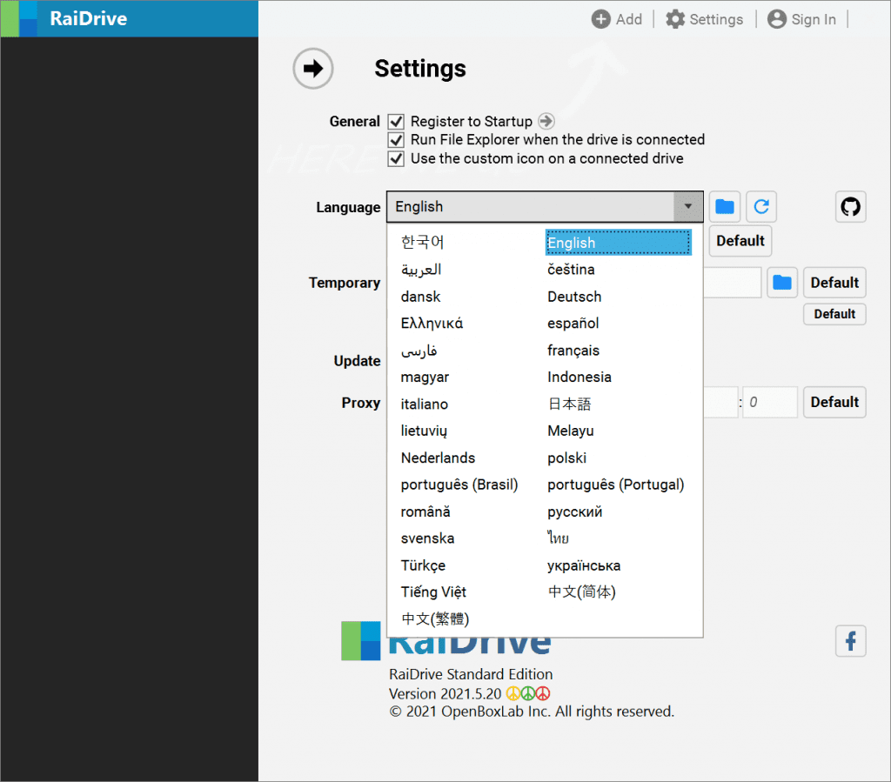Select Deutsch from the language list

[x=574, y=297]
